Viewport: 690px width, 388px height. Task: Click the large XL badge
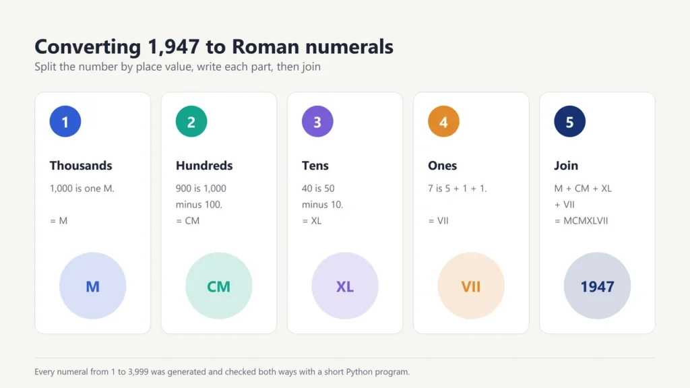[345, 286]
